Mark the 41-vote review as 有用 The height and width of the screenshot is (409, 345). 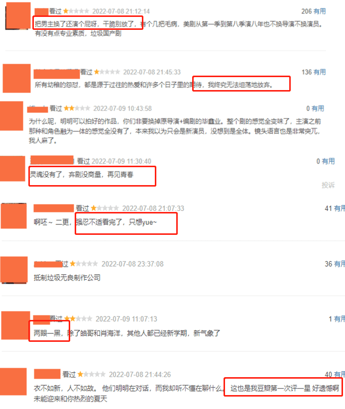340,208
